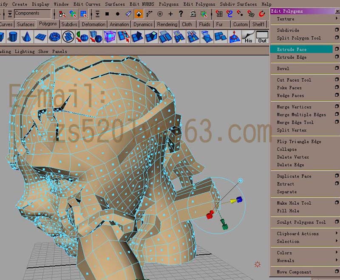Open the viewport Panels menu
The height and width of the screenshot is (280, 340).
[x=59, y=51]
